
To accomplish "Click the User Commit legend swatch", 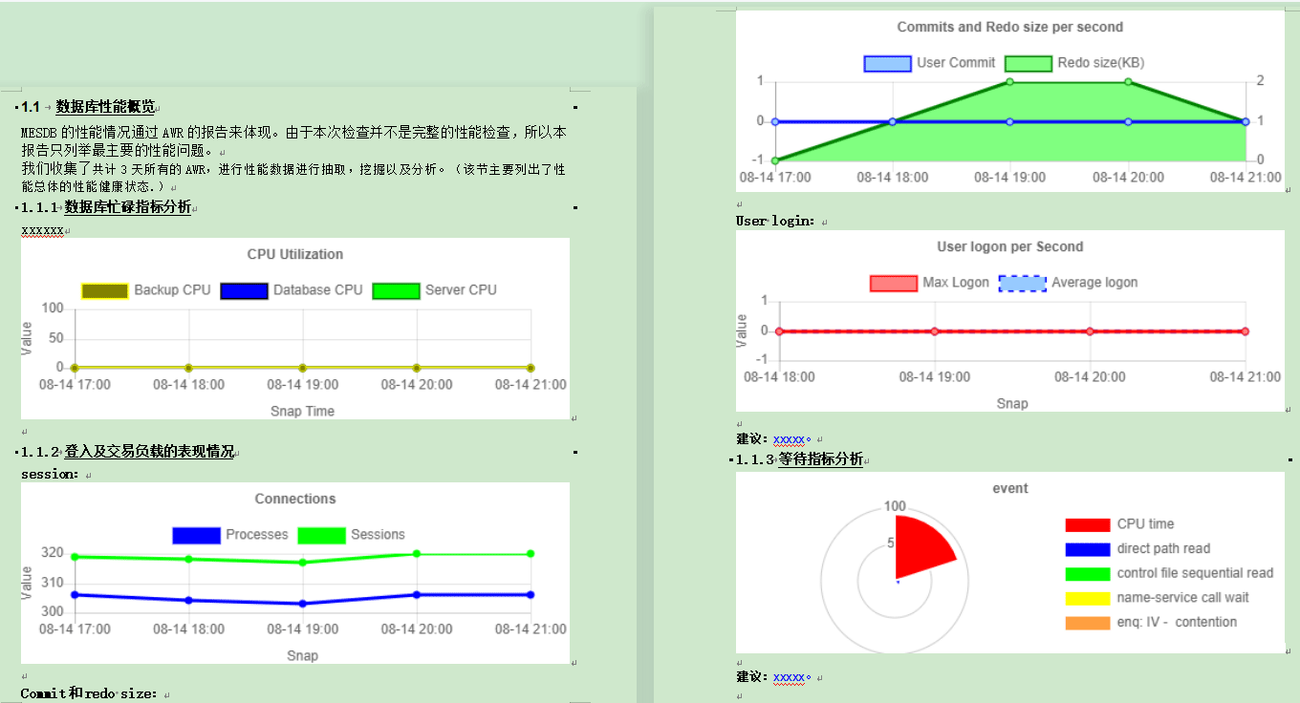I will pos(887,63).
